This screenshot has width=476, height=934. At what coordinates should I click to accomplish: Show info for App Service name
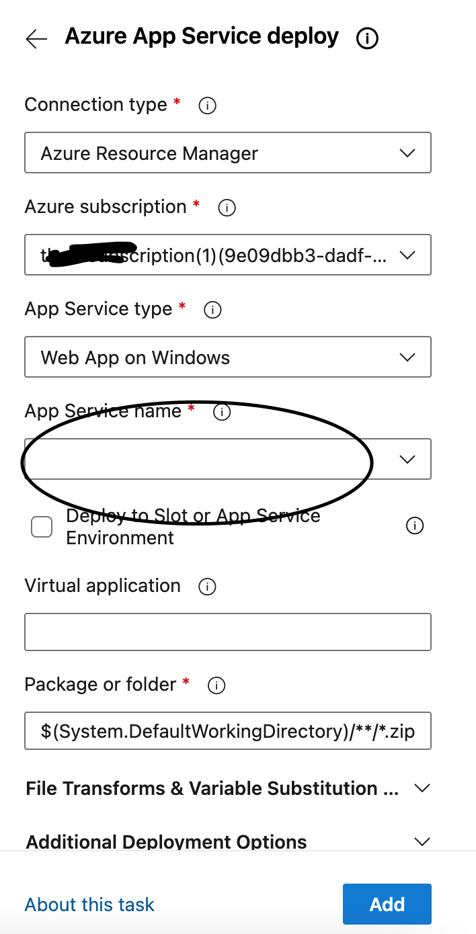click(222, 412)
